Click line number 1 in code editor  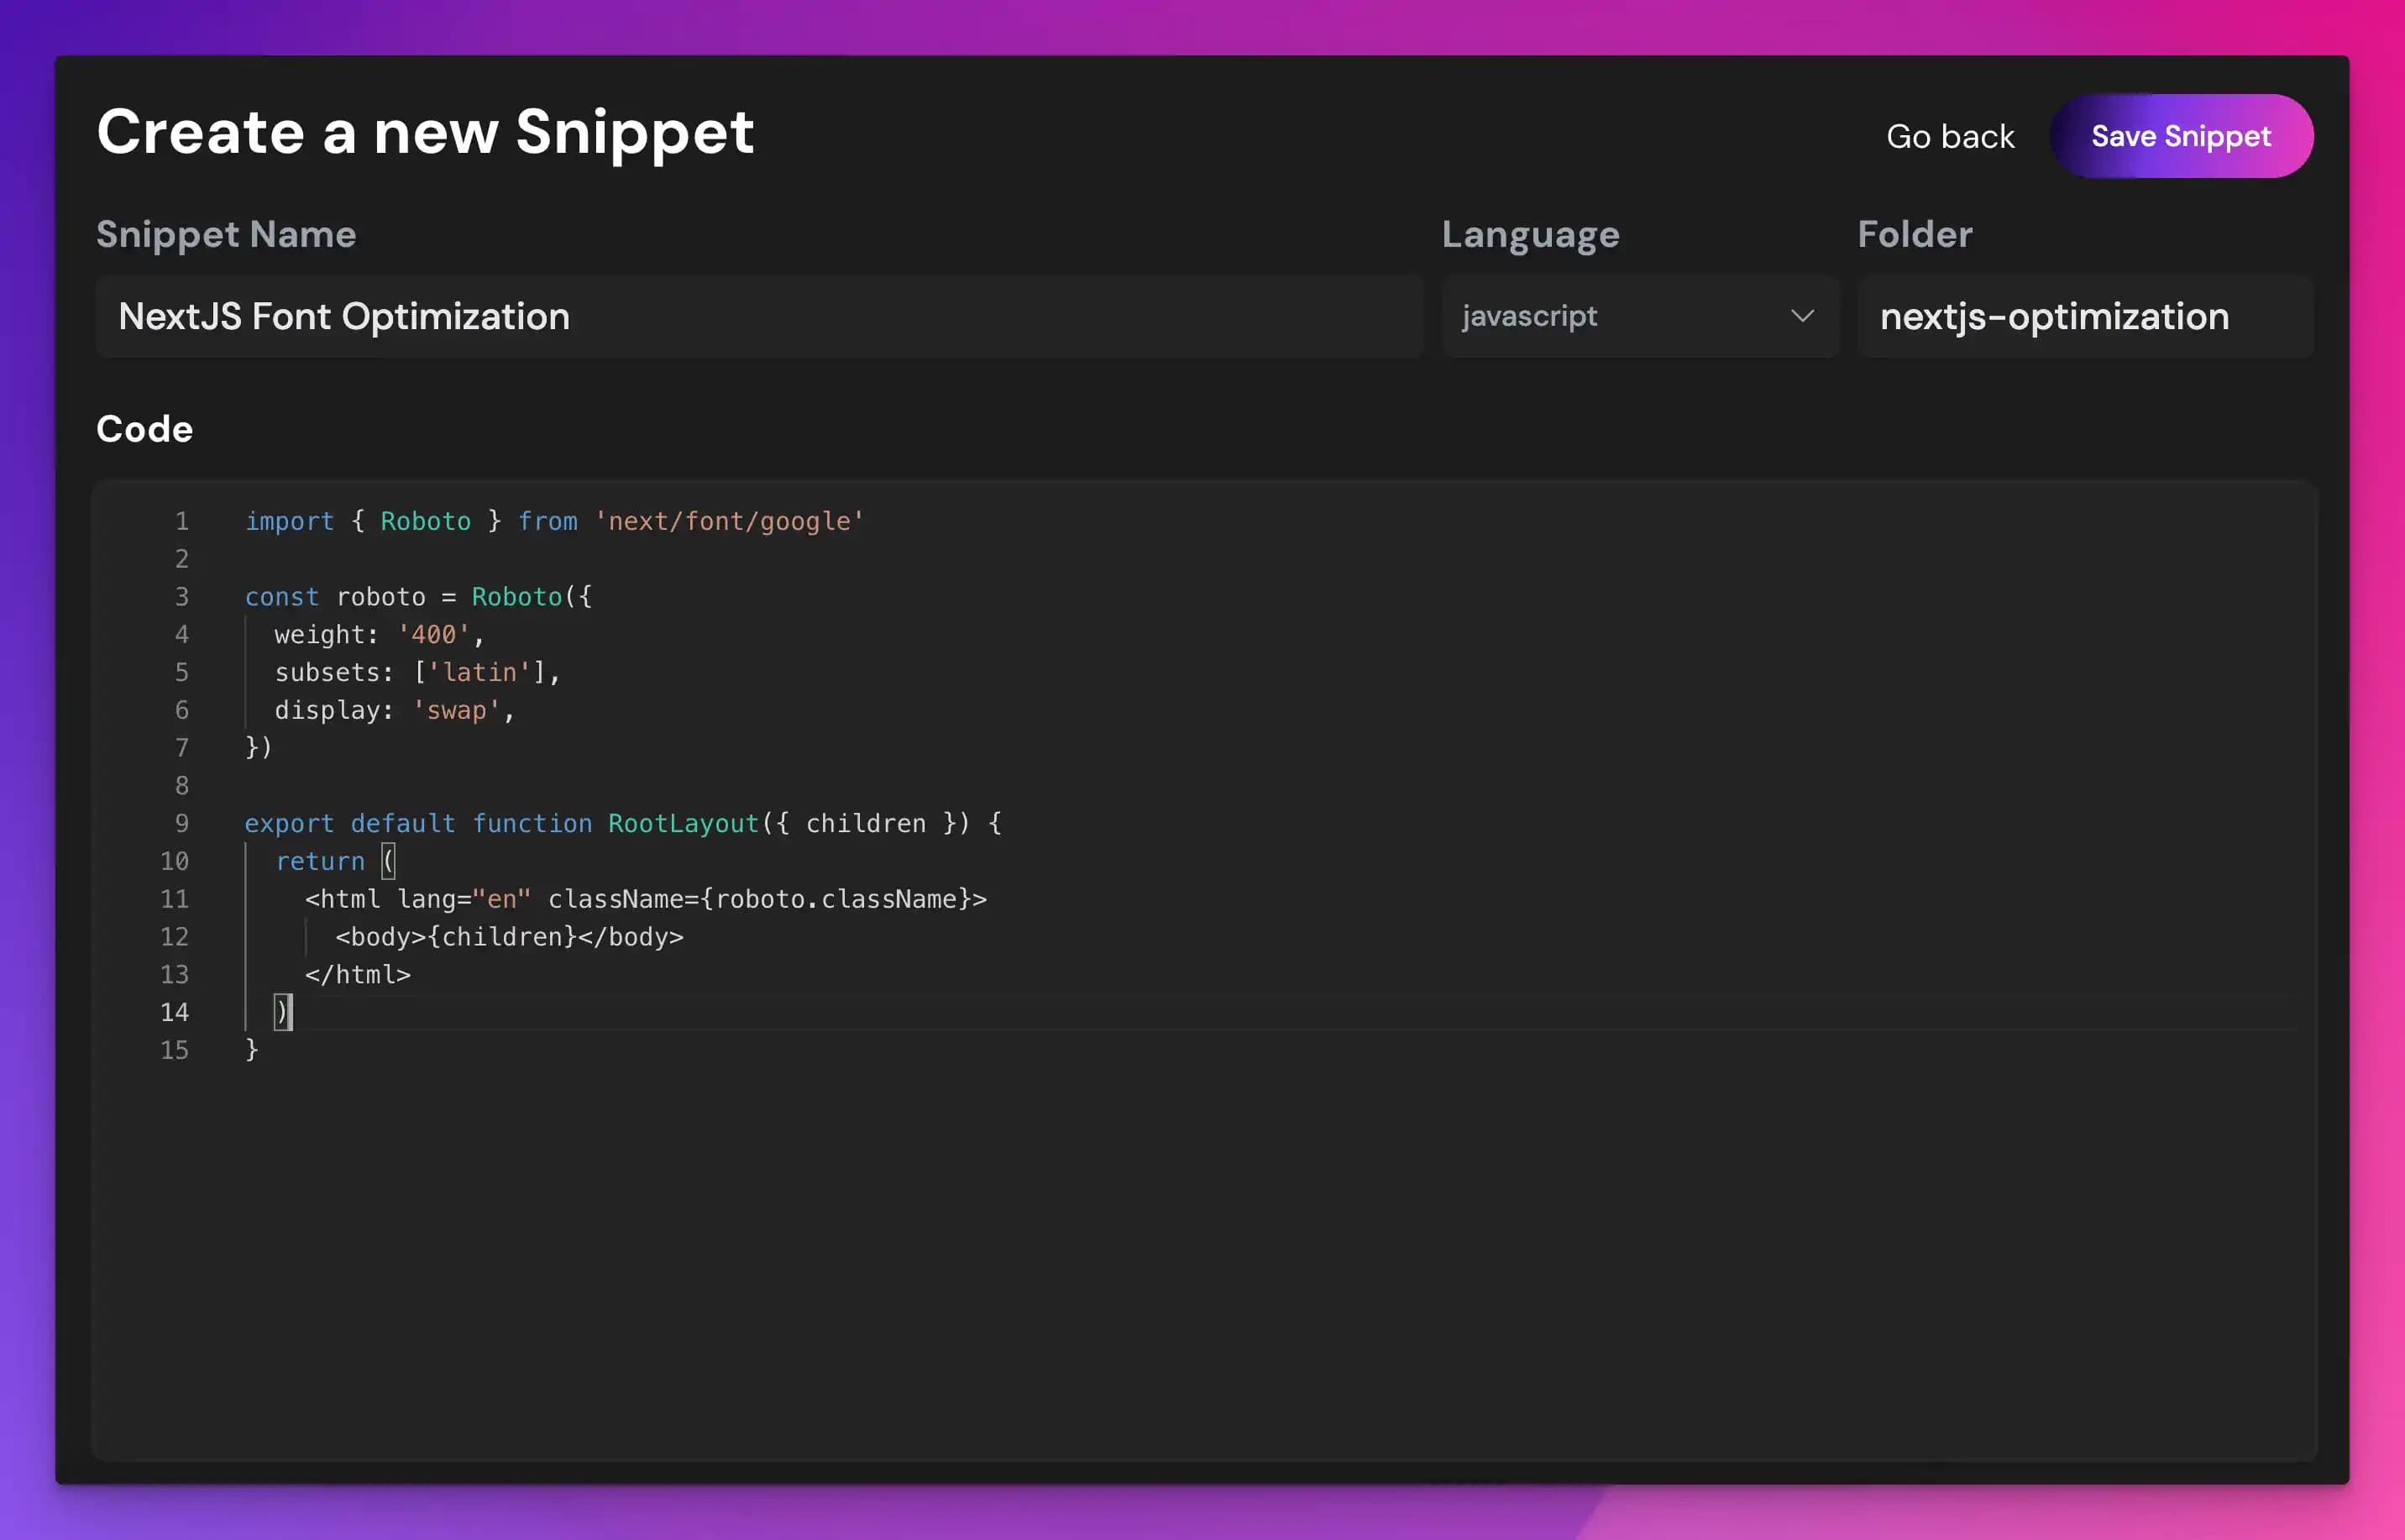(x=182, y=521)
